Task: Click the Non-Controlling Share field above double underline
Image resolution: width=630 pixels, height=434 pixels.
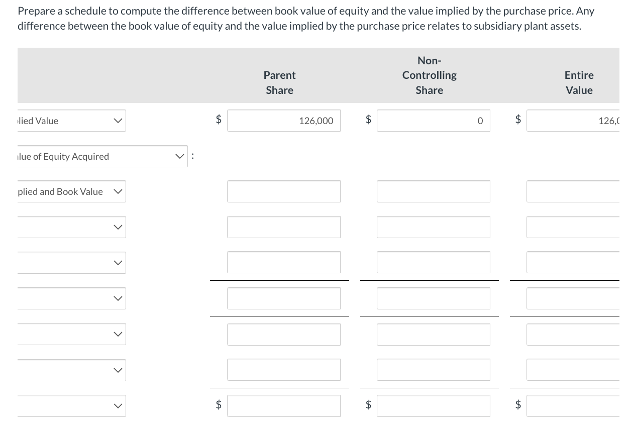Action: 434,298
